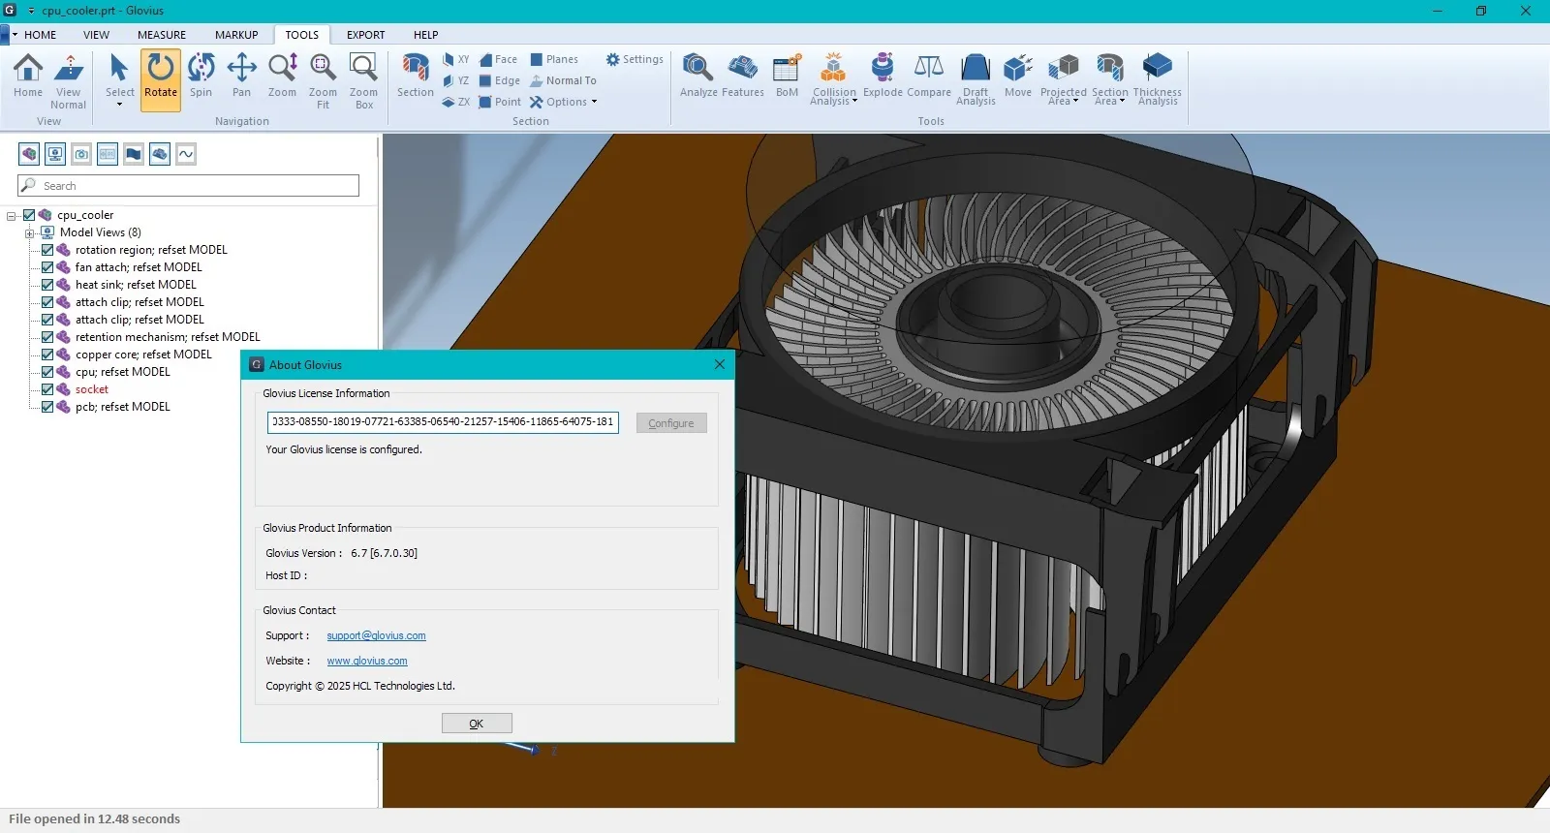This screenshot has width=1550, height=833.
Task: Open the EXPORT tab
Action: [x=365, y=35]
